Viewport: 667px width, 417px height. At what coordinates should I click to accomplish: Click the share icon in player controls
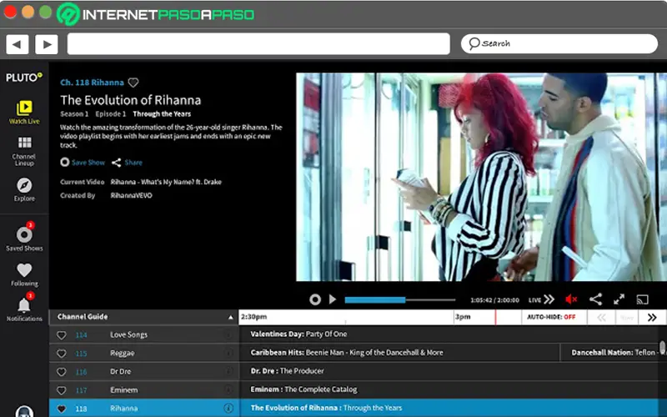click(x=595, y=299)
